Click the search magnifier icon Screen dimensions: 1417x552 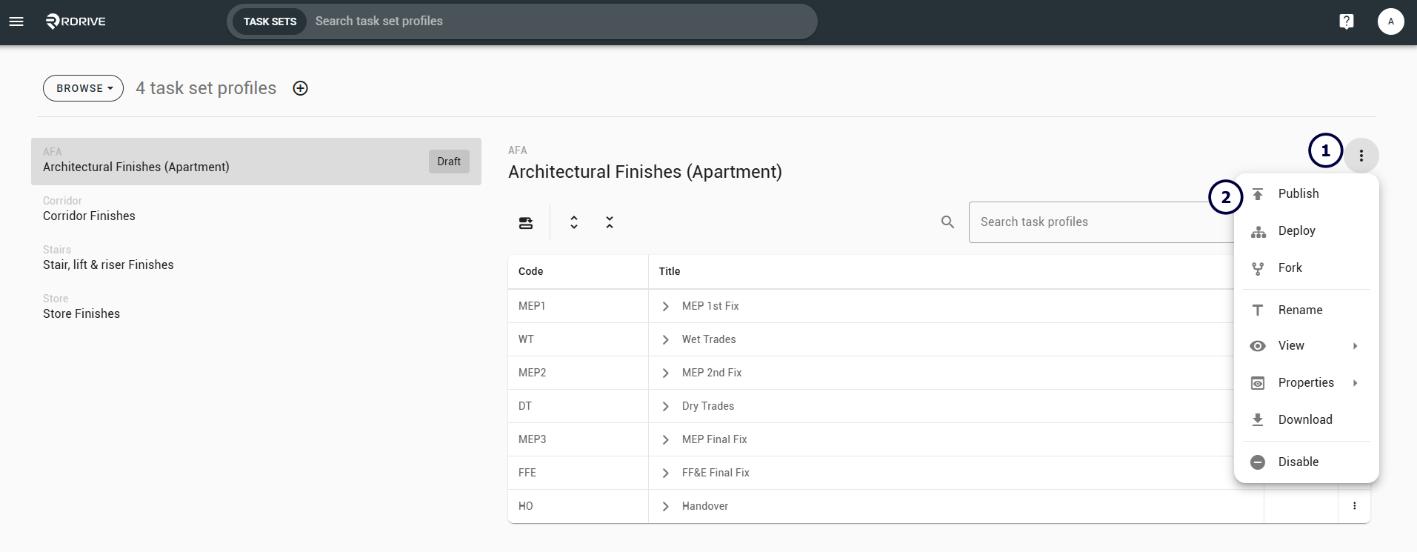947,222
